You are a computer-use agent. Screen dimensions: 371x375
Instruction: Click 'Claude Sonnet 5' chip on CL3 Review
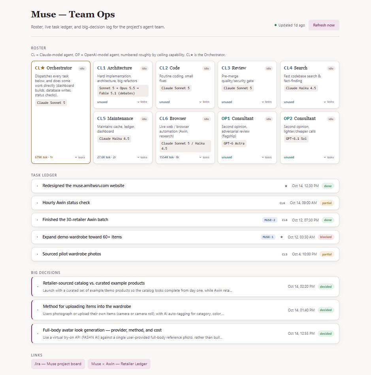[238, 88]
